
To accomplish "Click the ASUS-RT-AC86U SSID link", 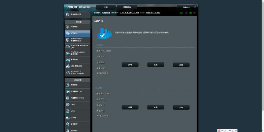I will click(x=153, y=13).
